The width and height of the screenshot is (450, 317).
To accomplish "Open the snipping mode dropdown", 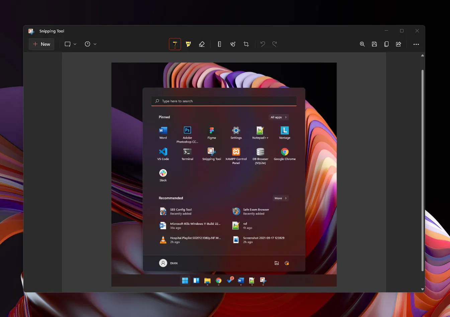I will pos(75,44).
